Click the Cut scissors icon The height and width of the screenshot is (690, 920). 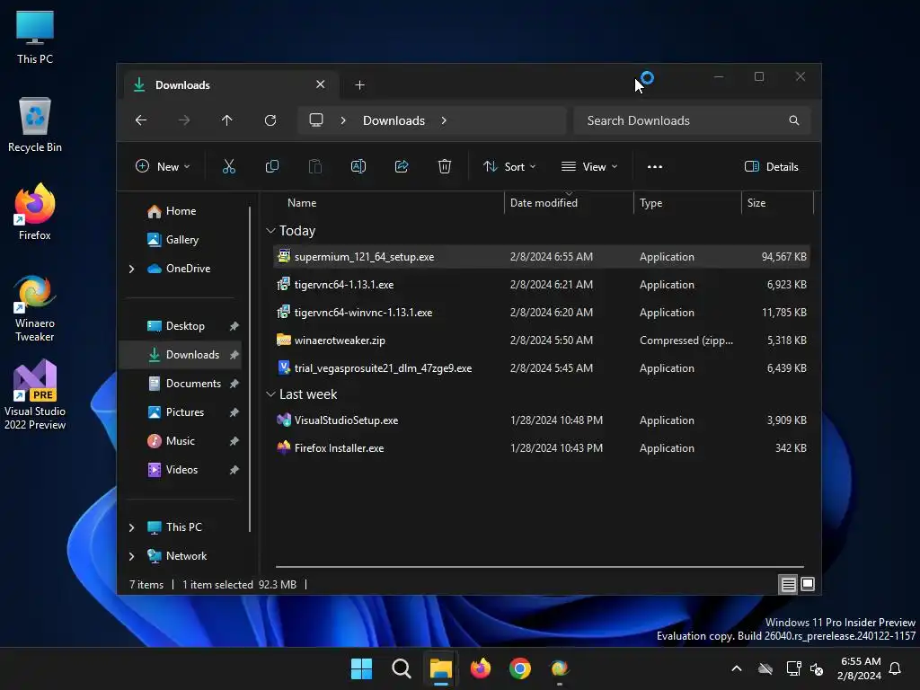point(229,166)
